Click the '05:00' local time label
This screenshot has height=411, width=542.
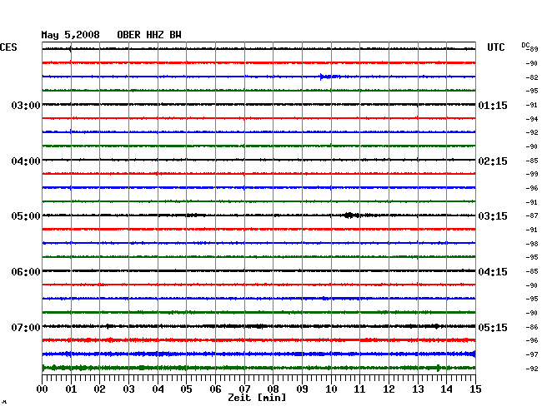[x=26, y=216]
